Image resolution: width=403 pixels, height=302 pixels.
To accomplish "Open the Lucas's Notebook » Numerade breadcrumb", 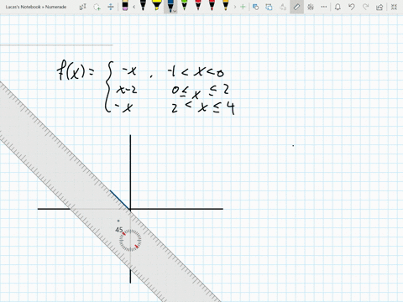I will point(36,7).
